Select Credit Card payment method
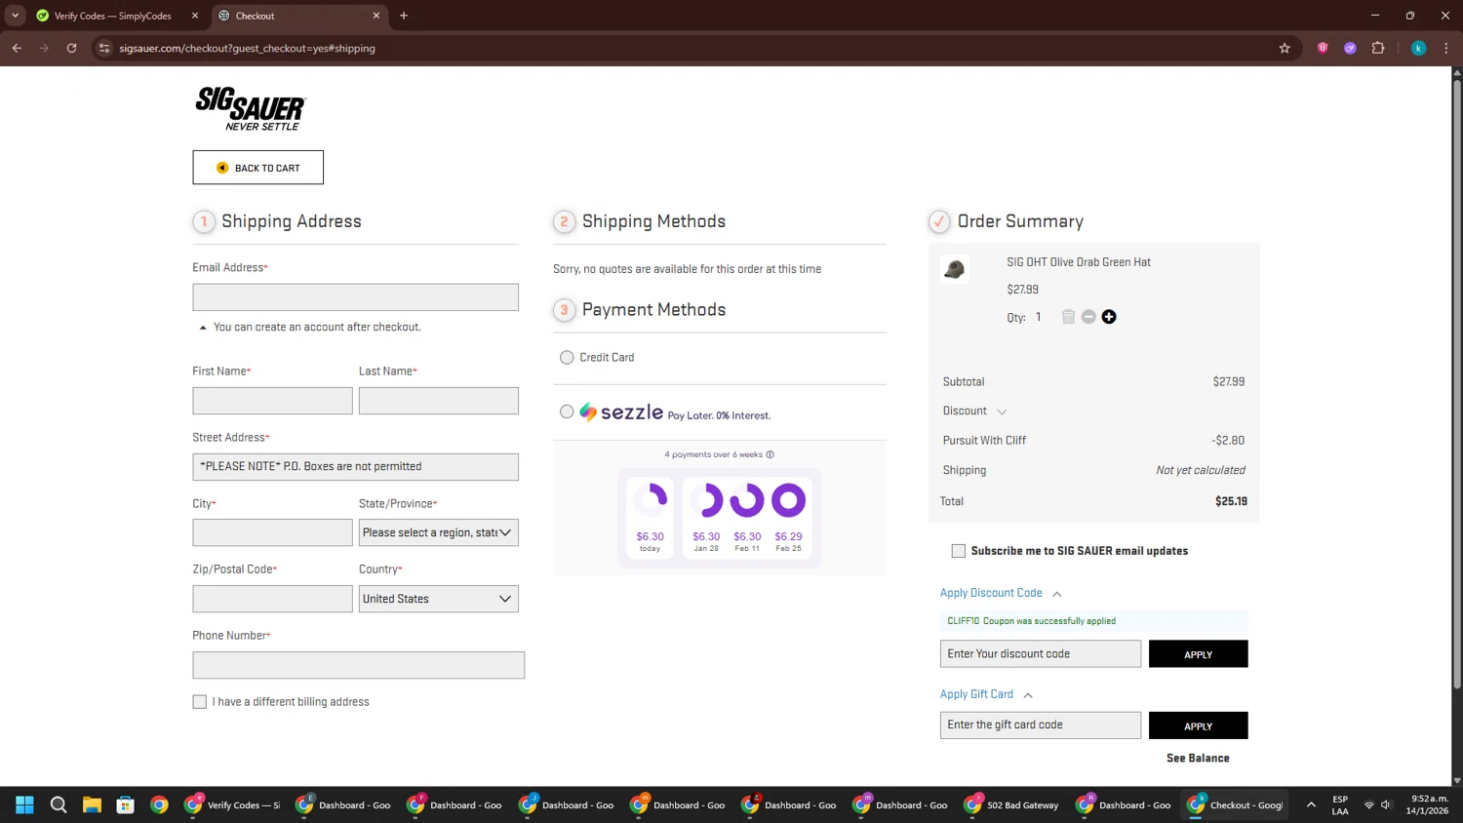The image size is (1463, 823). pos(567,358)
